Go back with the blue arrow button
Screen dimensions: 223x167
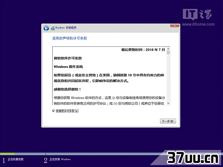[46, 29]
